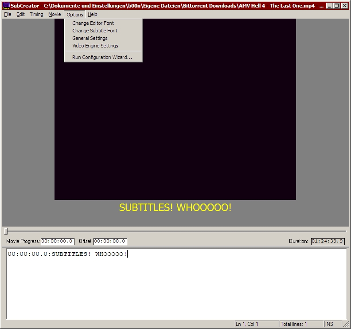The image size is (351, 329).
Task: Run Configuration Wizard from the menu
Action: (x=103, y=57)
